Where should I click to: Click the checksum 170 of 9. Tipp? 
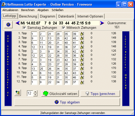tap(114, 68)
